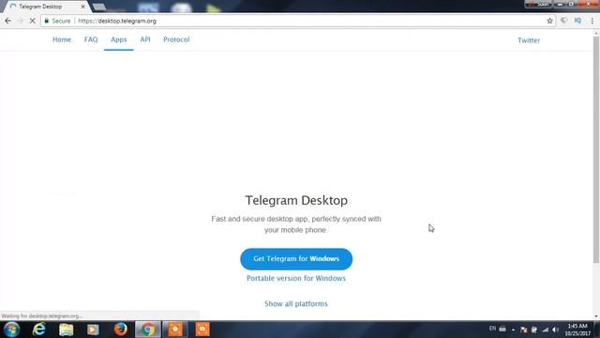Image resolution: width=600 pixels, height=338 pixels.
Task: Open a new tab next to Telegram Desktop
Action: 99,7
